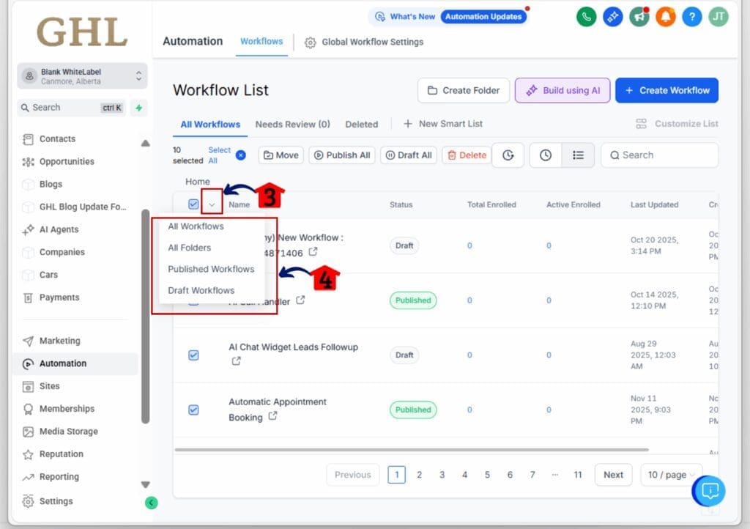This screenshot has width=750, height=529.
Task: Open the Deleted workflows tab
Action: coord(361,124)
